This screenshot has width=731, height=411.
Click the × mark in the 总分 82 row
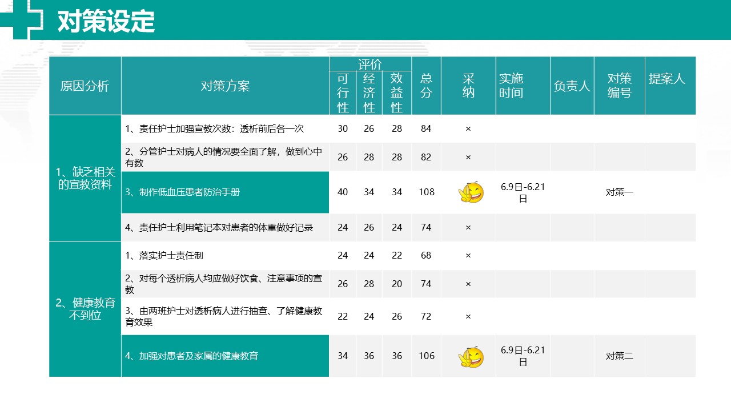468,158
